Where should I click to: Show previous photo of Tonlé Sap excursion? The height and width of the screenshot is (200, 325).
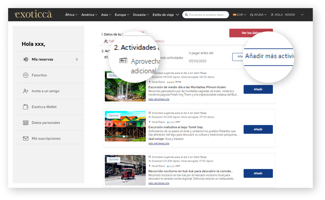(x=109, y=126)
